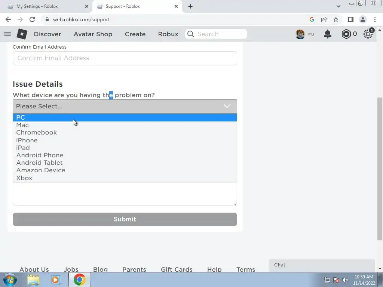Focus the Confirm Email Address field
Screen dimensions: 383x287
click(125, 58)
